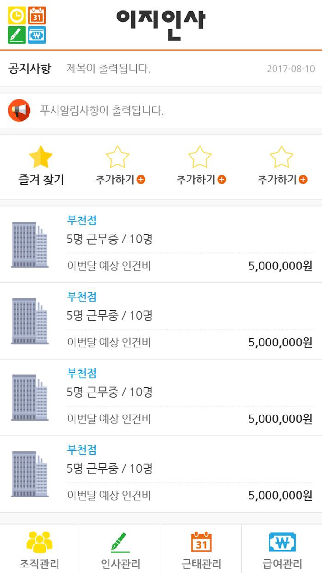Viewport: 322px width, 573px height.
Task: Open the orange calendar 근태관리 icon
Action: click(x=201, y=543)
